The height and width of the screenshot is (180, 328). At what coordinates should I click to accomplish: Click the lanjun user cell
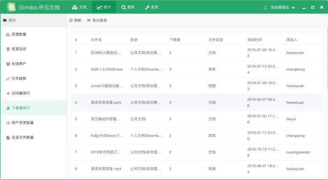click(291, 119)
